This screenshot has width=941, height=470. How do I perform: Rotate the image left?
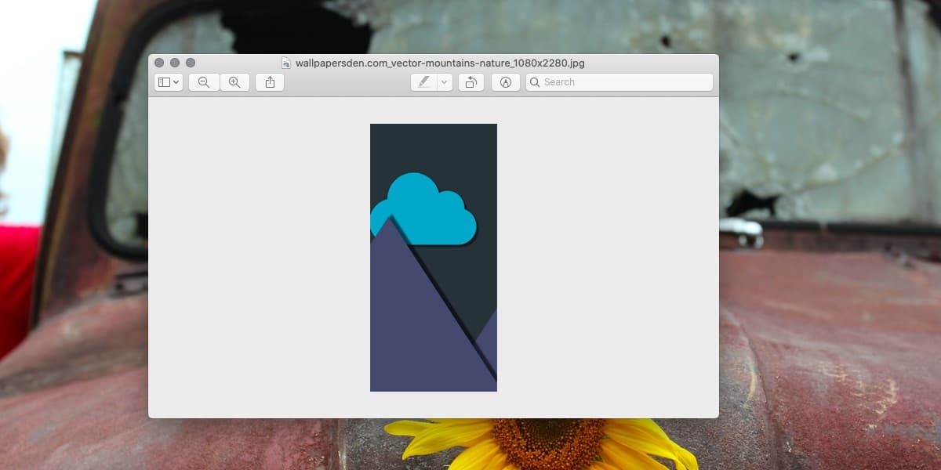pos(471,82)
